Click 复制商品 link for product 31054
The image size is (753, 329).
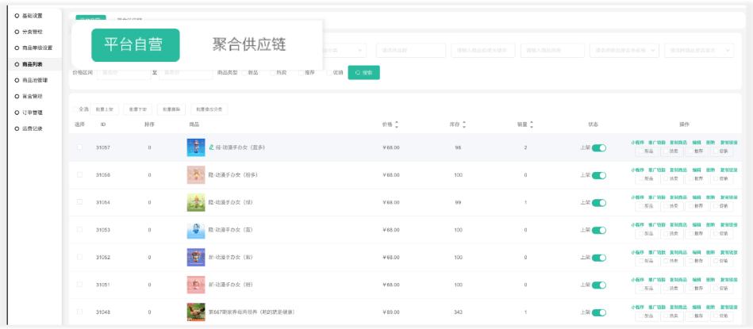tap(678, 197)
